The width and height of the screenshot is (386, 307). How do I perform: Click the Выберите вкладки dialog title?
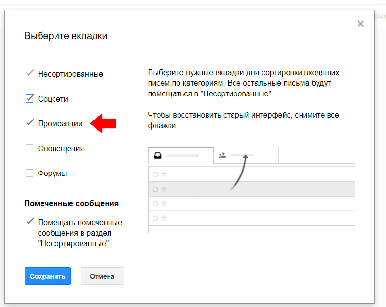66,36
